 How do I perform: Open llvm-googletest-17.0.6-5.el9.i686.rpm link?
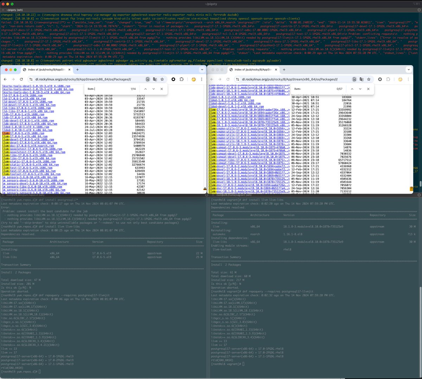(x=32, y=149)
